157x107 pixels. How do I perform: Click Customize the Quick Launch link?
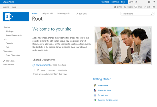(x=108, y=100)
